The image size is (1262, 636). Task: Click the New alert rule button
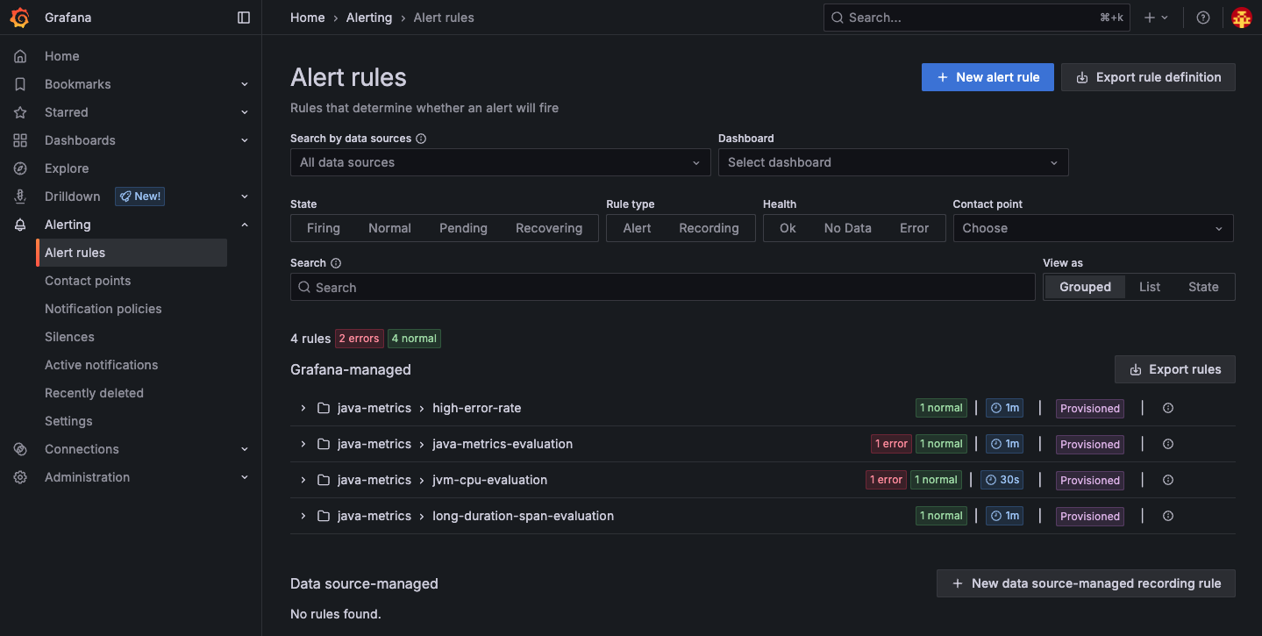point(987,77)
